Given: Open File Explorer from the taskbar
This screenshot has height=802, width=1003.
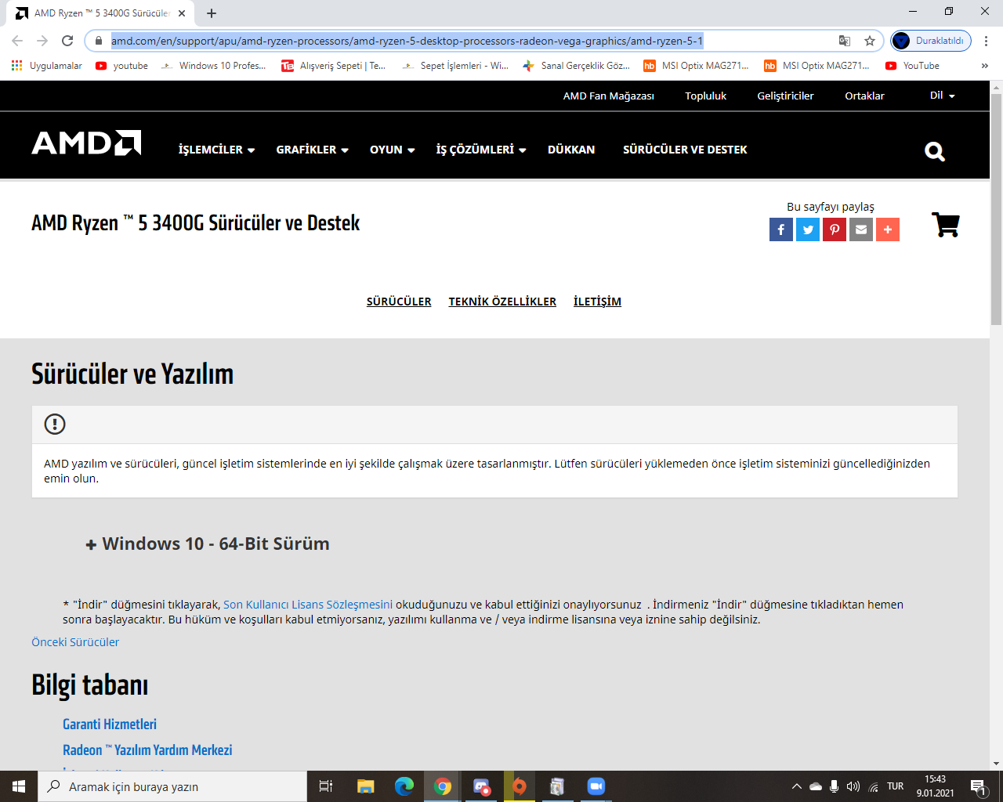Looking at the screenshot, I should (366, 786).
